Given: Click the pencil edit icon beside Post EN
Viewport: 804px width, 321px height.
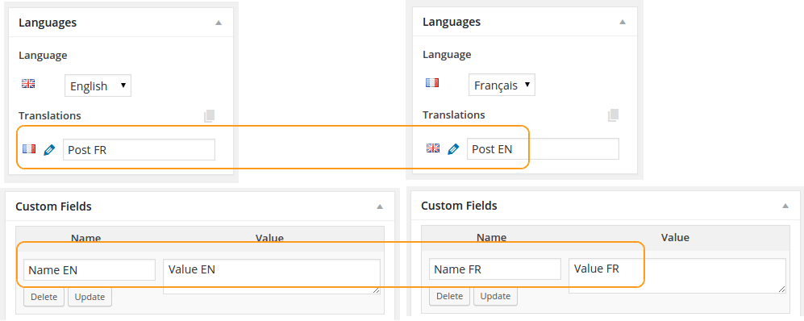Looking at the screenshot, I should click(x=453, y=149).
